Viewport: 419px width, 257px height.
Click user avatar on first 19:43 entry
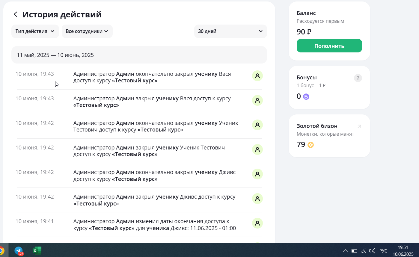click(257, 76)
